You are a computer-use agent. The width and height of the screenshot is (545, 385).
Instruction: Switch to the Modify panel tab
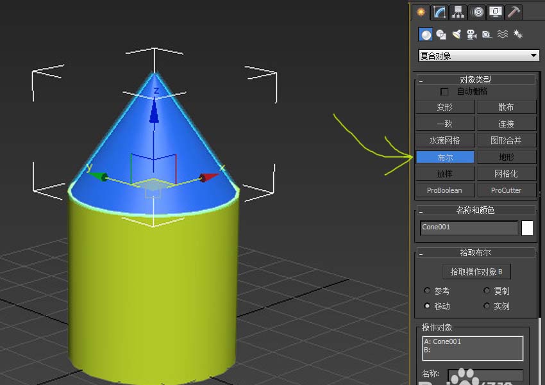pyautogui.click(x=439, y=12)
